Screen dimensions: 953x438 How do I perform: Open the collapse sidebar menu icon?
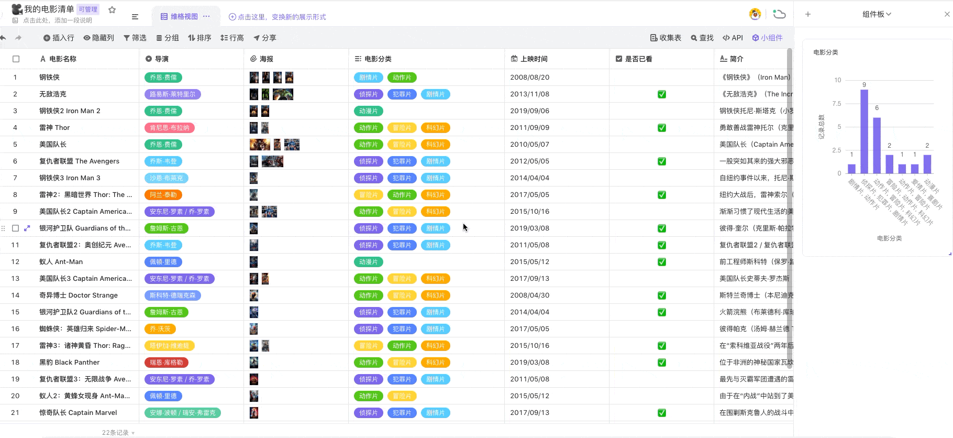(x=135, y=17)
